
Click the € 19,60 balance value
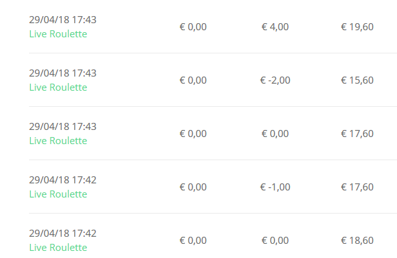(357, 27)
